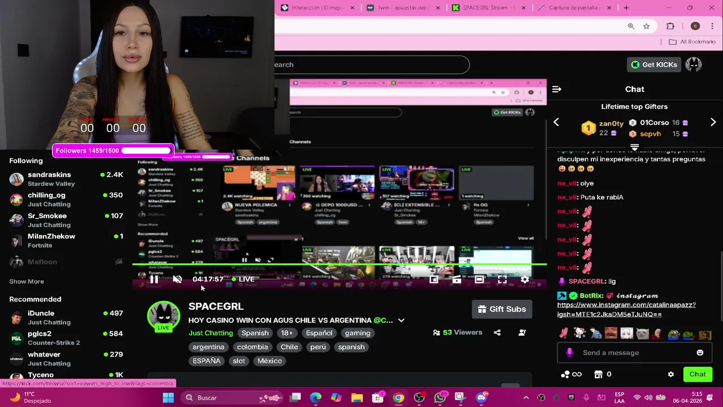This screenshot has height=407, width=723.
Task: Open chilling_og channel in sidebar
Action: (x=66, y=200)
